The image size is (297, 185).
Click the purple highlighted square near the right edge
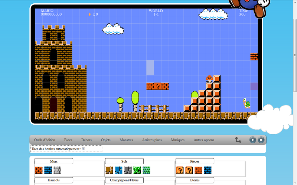[254, 86]
